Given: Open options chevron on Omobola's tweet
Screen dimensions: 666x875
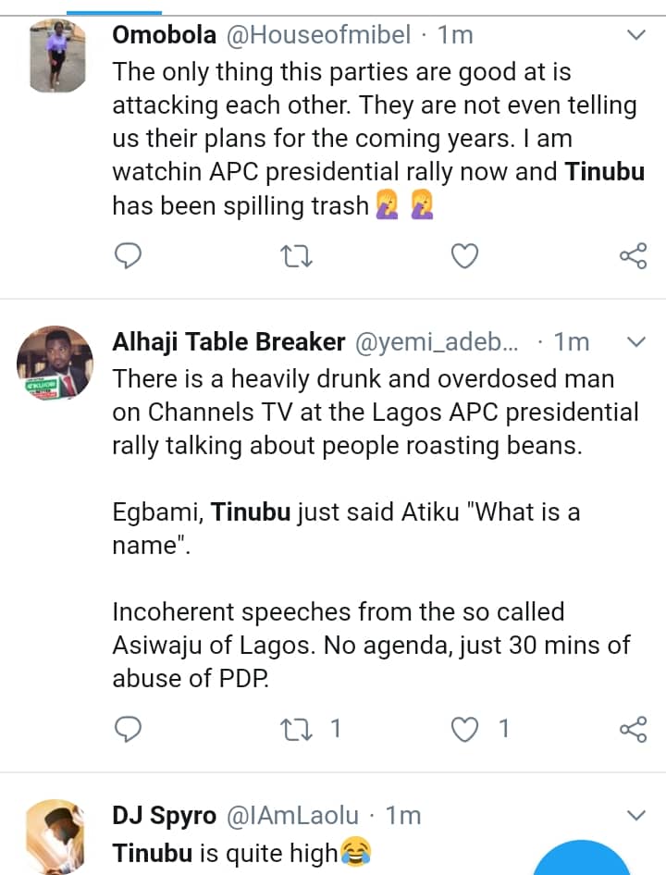Looking at the screenshot, I should tap(636, 35).
